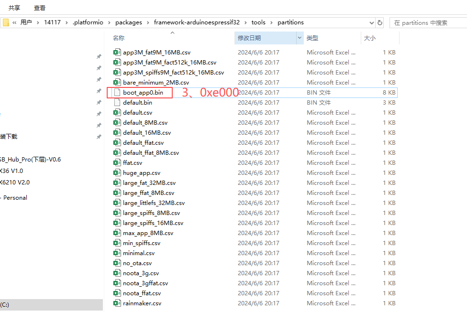Focus the partitions search box
This screenshot has width=467, height=312.
pos(428,23)
